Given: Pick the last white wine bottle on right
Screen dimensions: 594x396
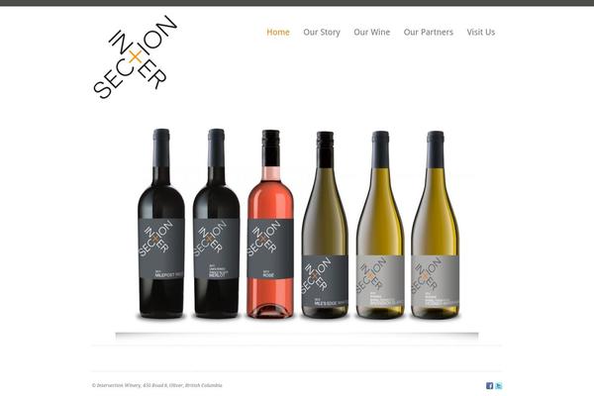Looking at the screenshot, I should pyautogui.click(x=436, y=225).
